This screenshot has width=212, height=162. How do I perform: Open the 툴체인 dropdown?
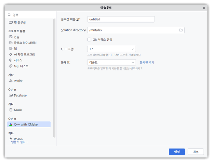point(112,63)
